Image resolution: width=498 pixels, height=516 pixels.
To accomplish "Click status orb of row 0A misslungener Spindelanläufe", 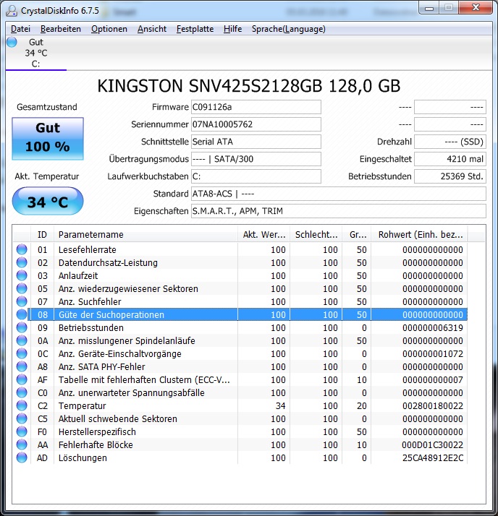I will click(x=22, y=340).
